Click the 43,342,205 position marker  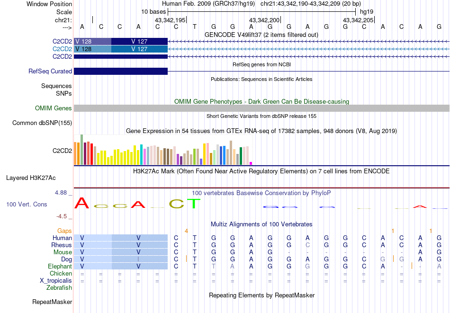pyautogui.click(x=358, y=20)
